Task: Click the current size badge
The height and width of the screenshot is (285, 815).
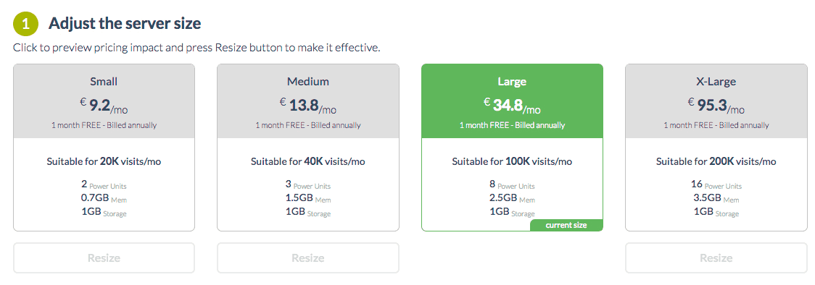Action: (x=566, y=225)
